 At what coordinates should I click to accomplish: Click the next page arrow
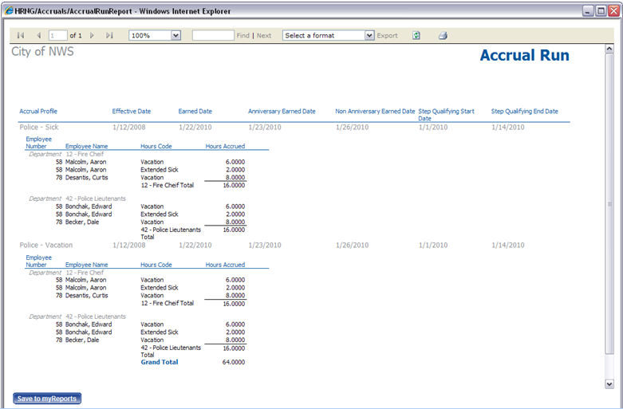pyautogui.click(x=93, y=36)
